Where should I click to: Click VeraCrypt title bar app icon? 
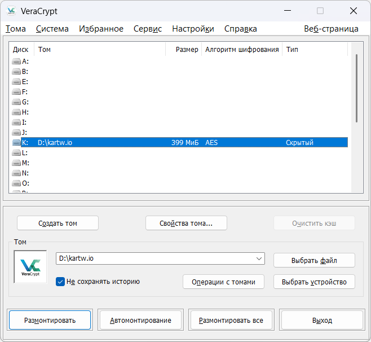click(x=11, y=11)
